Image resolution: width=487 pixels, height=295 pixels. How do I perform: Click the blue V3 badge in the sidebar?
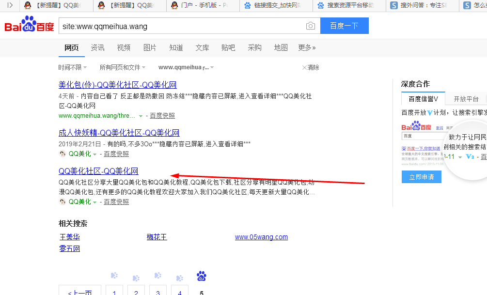click(x=470, y=156)
